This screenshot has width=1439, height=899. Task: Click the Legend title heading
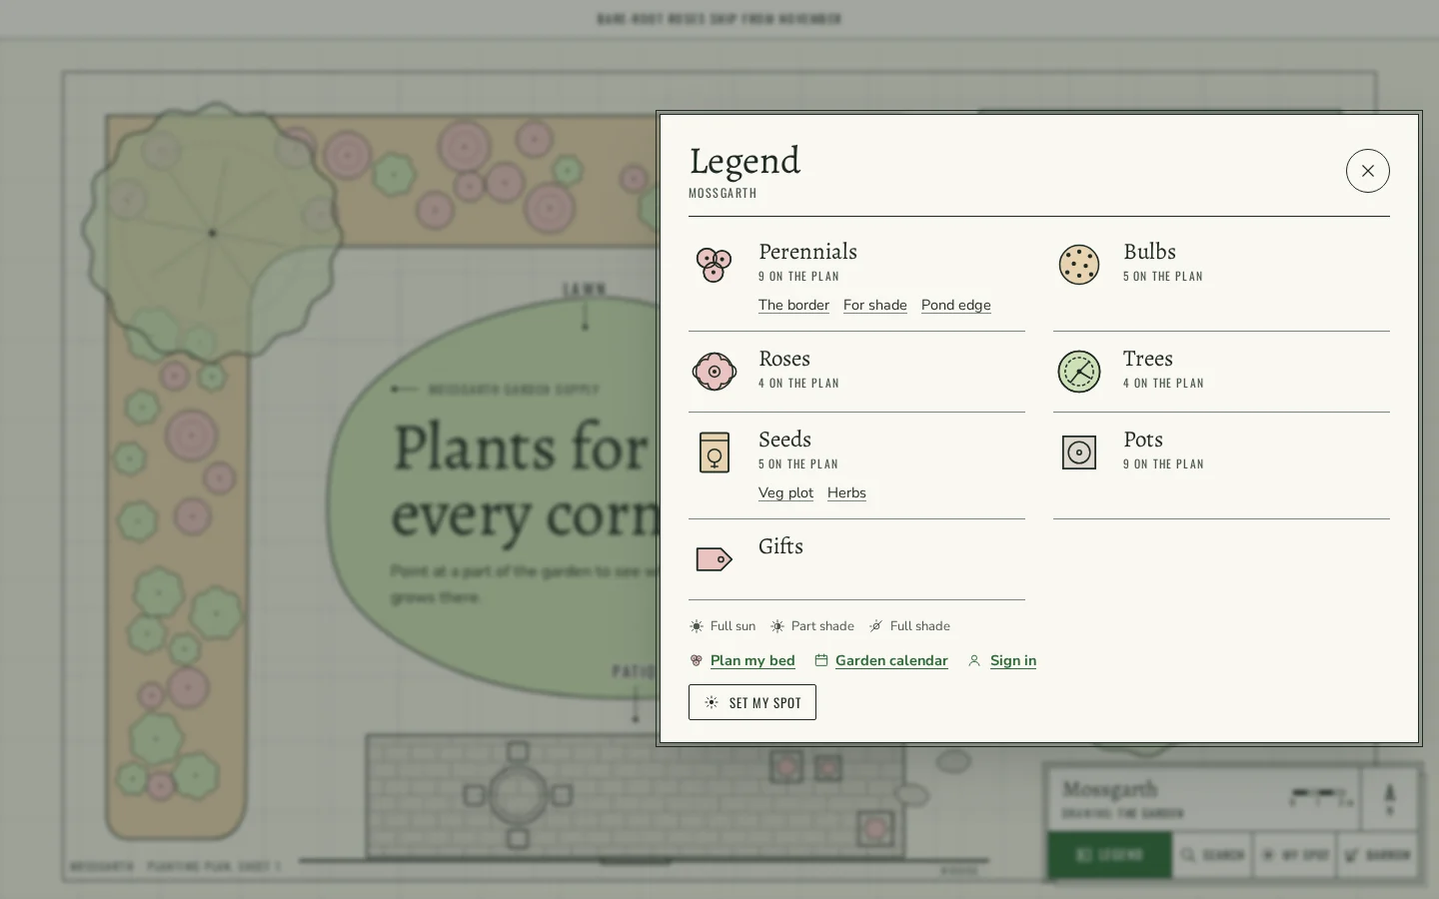pyautogui.click(x=744, y=161)
